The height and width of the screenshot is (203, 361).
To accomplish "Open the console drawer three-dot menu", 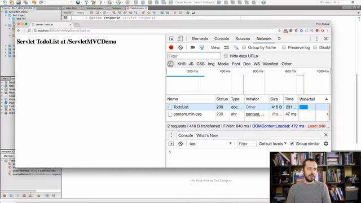I will pos(171,135).
